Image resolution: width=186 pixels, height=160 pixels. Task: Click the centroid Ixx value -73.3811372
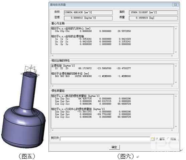click(x=84, y=112)
